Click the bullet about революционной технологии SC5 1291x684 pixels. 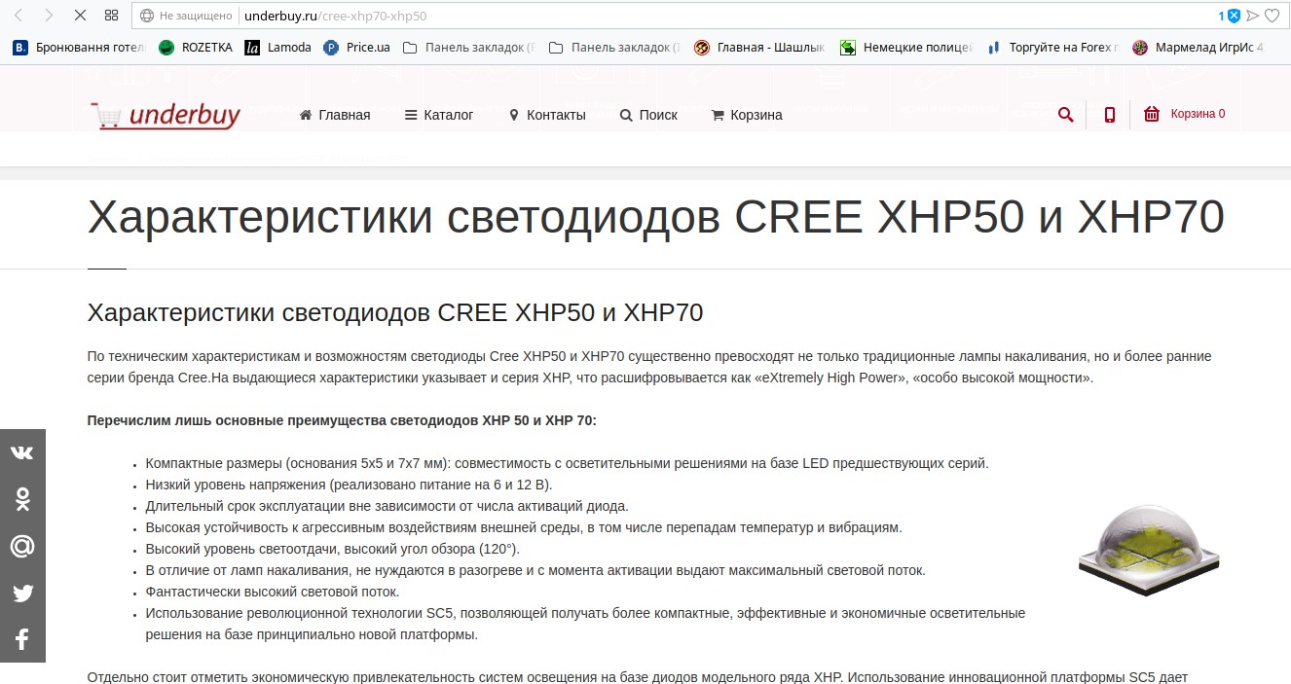[585, 624]
